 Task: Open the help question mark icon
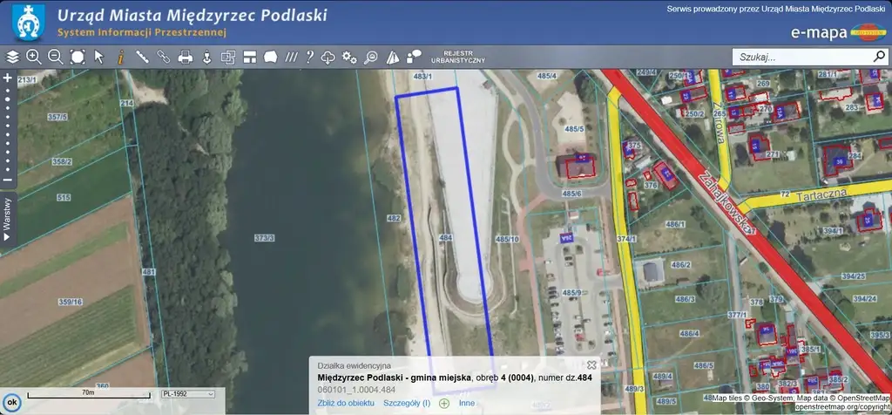pyautogui.click(x=309, y=57)
